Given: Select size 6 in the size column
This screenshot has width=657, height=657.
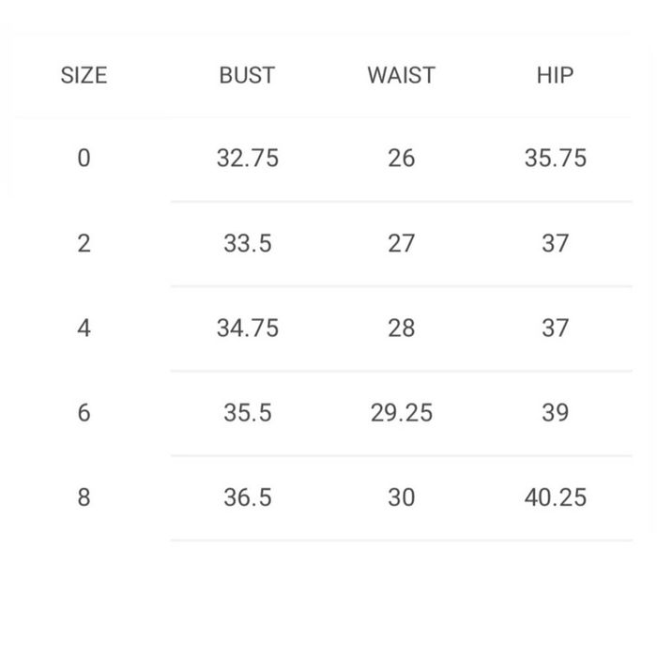Looking at the screenshot, I should (x=84, y=413).
